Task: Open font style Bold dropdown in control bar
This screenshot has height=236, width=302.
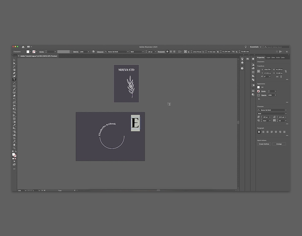Action: click(x=143, y=52)
